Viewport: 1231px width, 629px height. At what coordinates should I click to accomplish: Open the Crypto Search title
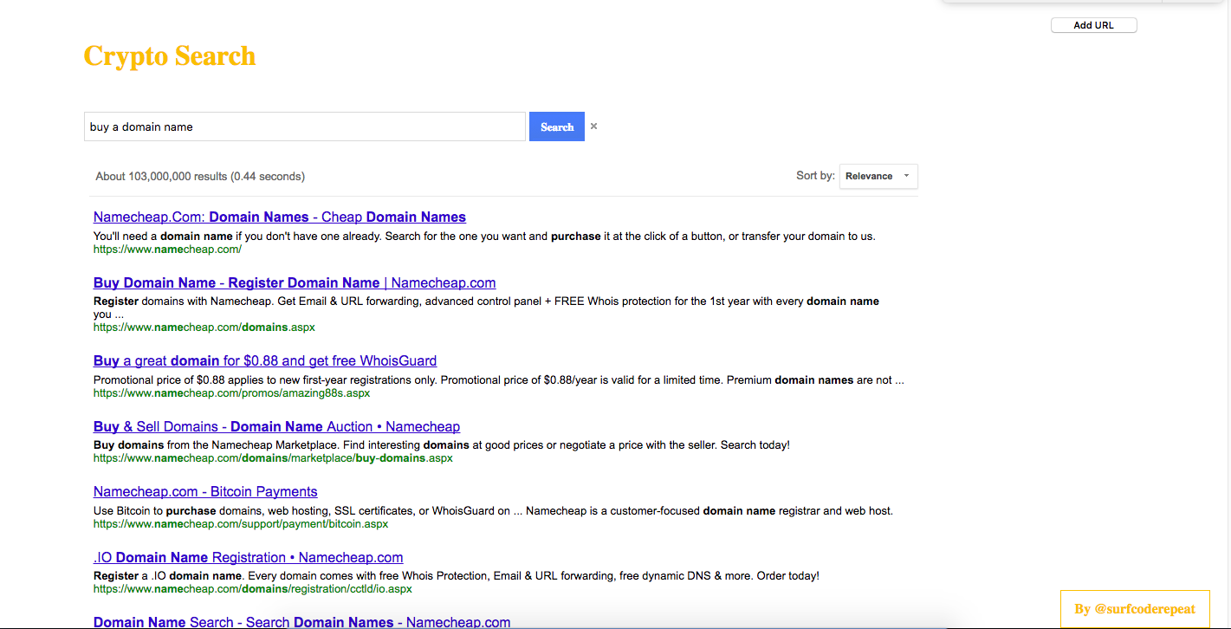[x=170, y=56]
